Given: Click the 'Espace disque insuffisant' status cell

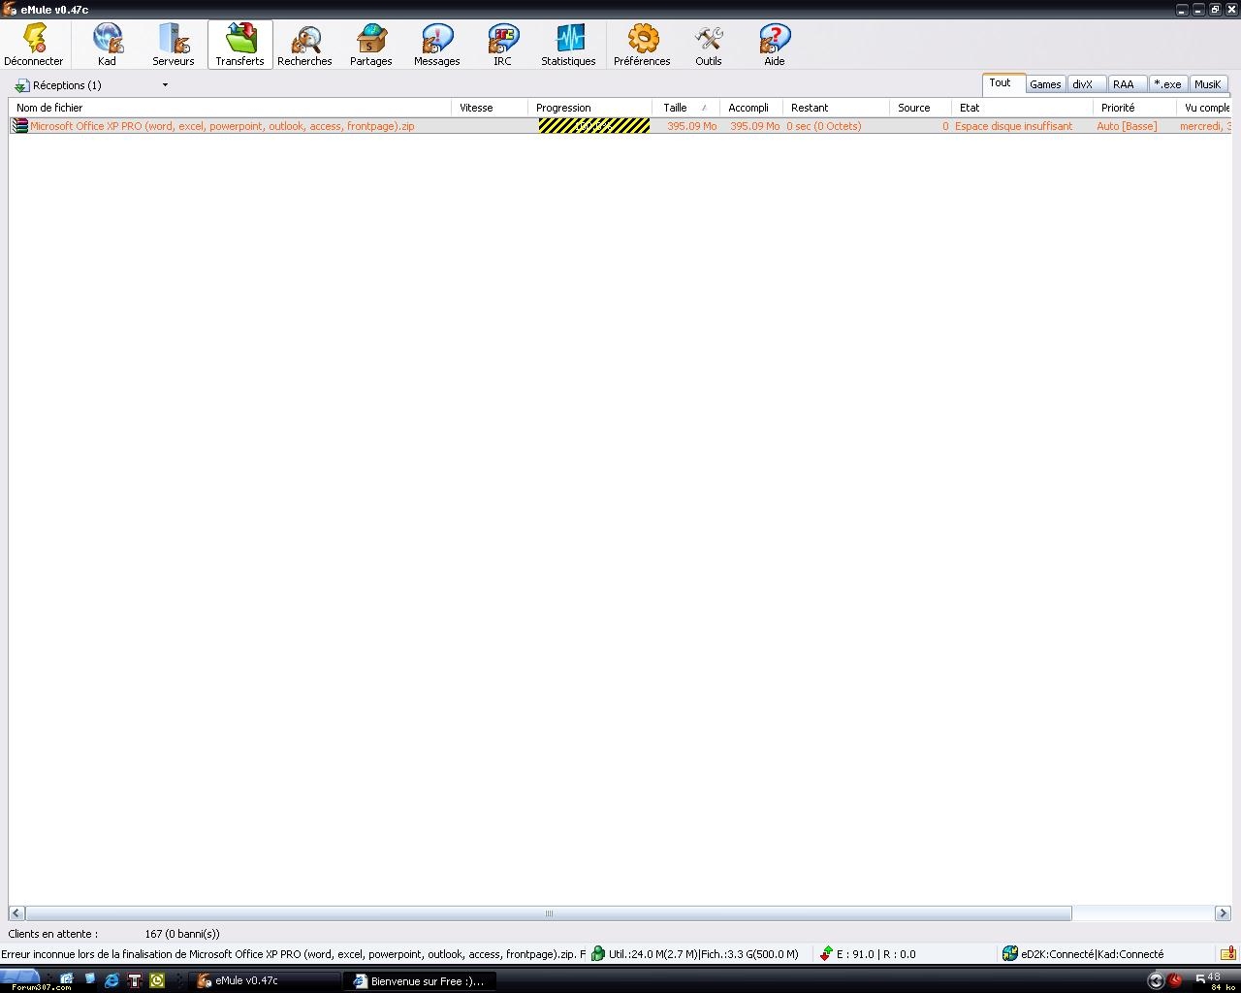Looking at the screenshot, I should point(1014,126).
